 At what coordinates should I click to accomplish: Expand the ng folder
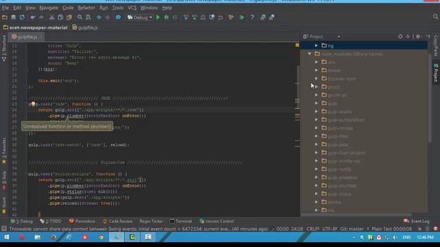(x=316, y=45)
